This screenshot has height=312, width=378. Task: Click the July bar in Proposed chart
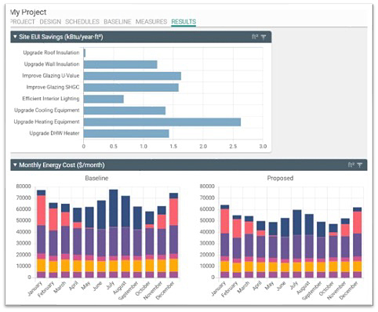pyautogui.click(x=297, y=244)
